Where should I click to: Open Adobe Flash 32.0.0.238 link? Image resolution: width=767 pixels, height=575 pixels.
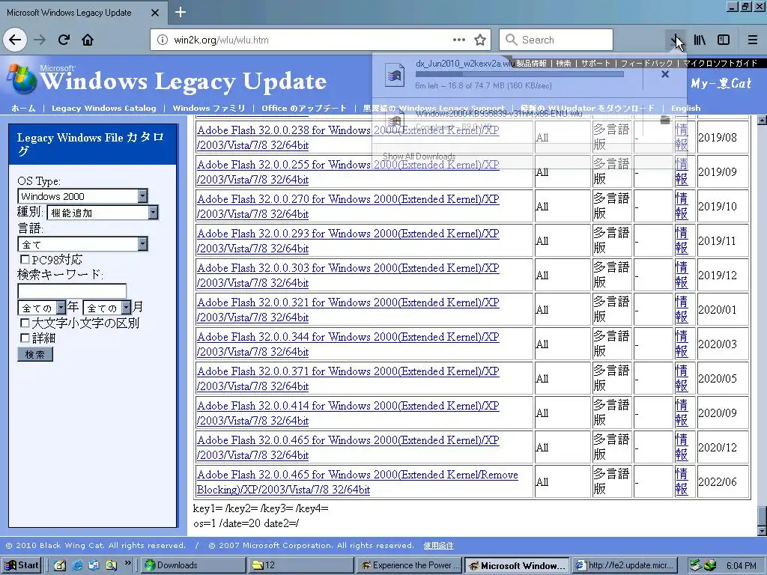click(348, 138)
